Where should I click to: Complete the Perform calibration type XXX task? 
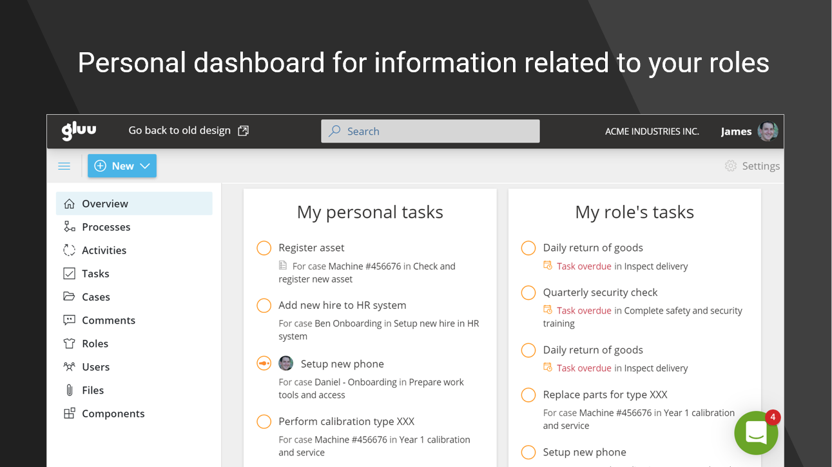(264, 422)
